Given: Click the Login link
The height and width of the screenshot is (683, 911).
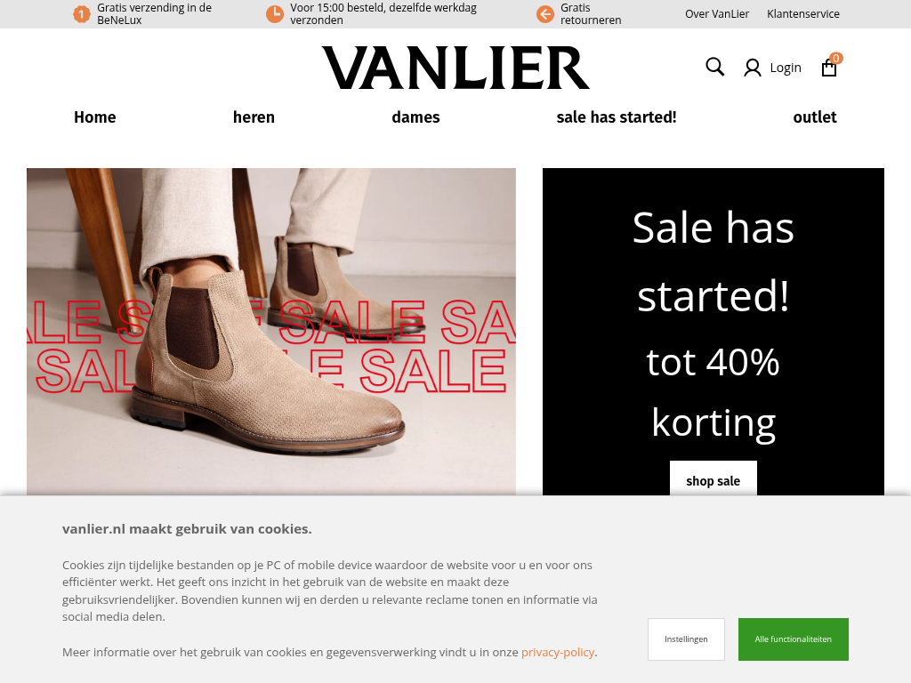Looking at the screenshot, I should click(786, 68).
